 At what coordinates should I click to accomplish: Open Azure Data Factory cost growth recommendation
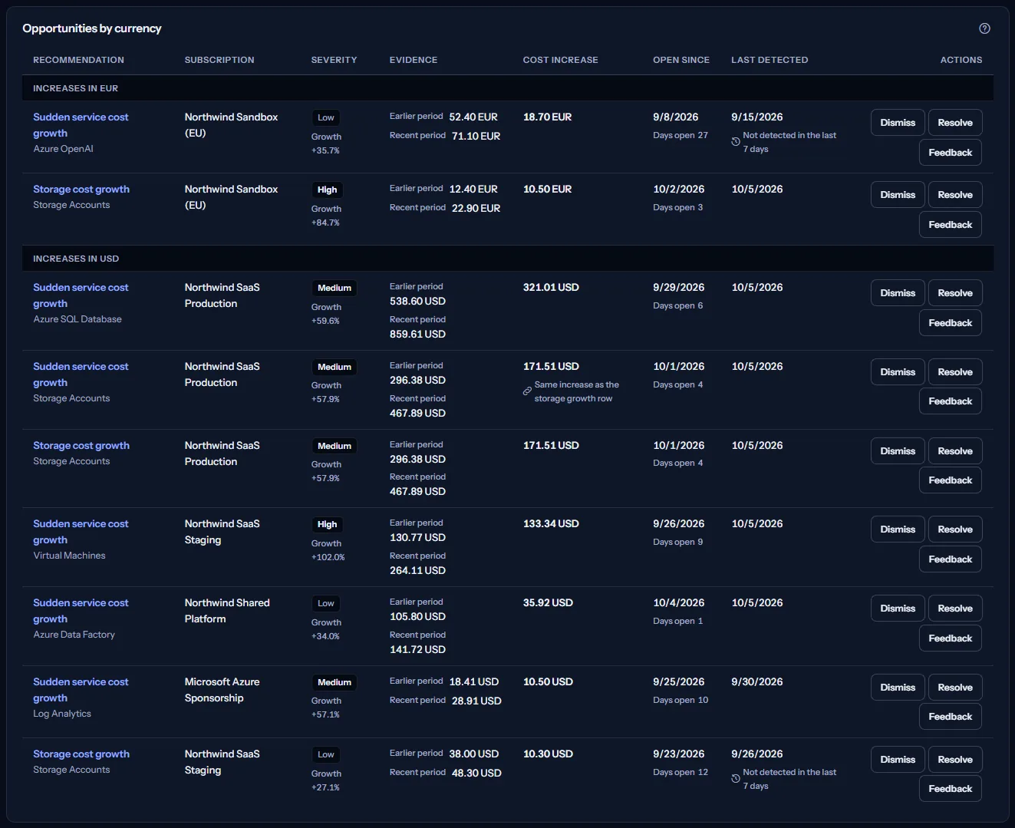point(81,611)
